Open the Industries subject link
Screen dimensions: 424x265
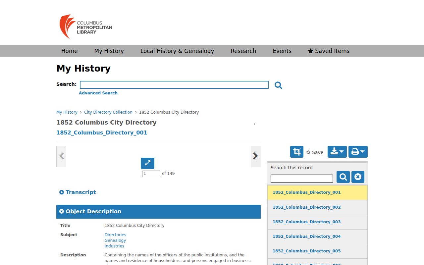114,246
